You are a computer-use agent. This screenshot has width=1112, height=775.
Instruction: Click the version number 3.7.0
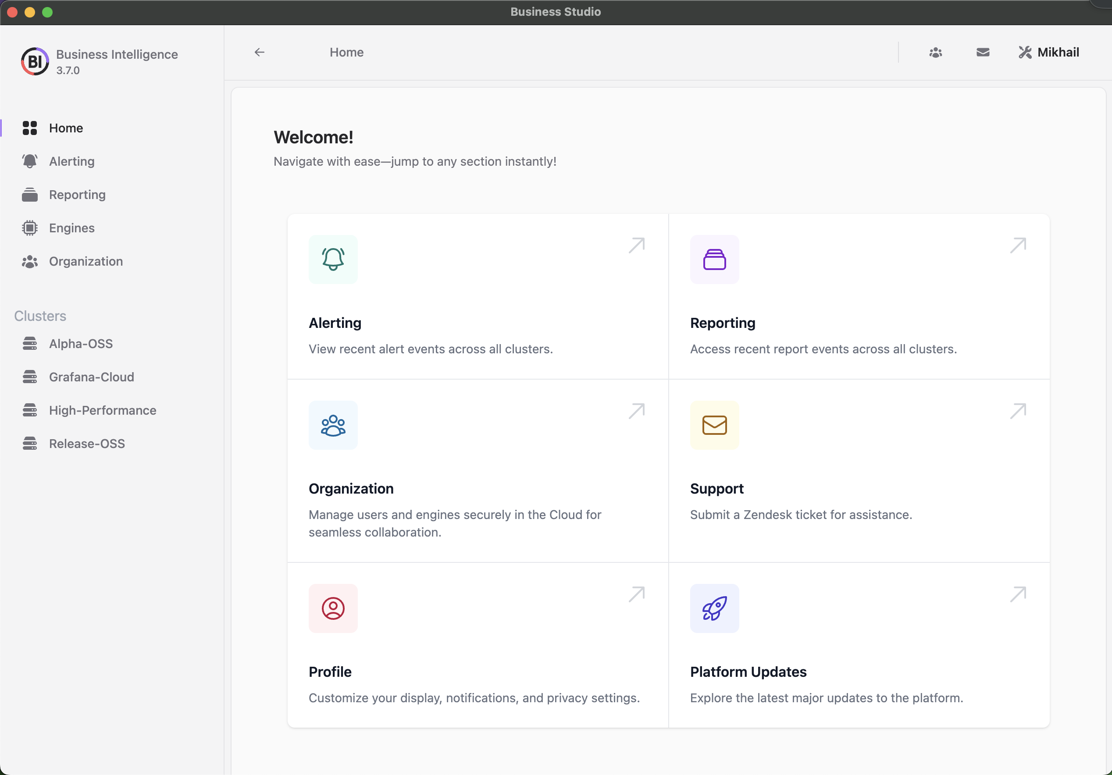coord(68,71)
